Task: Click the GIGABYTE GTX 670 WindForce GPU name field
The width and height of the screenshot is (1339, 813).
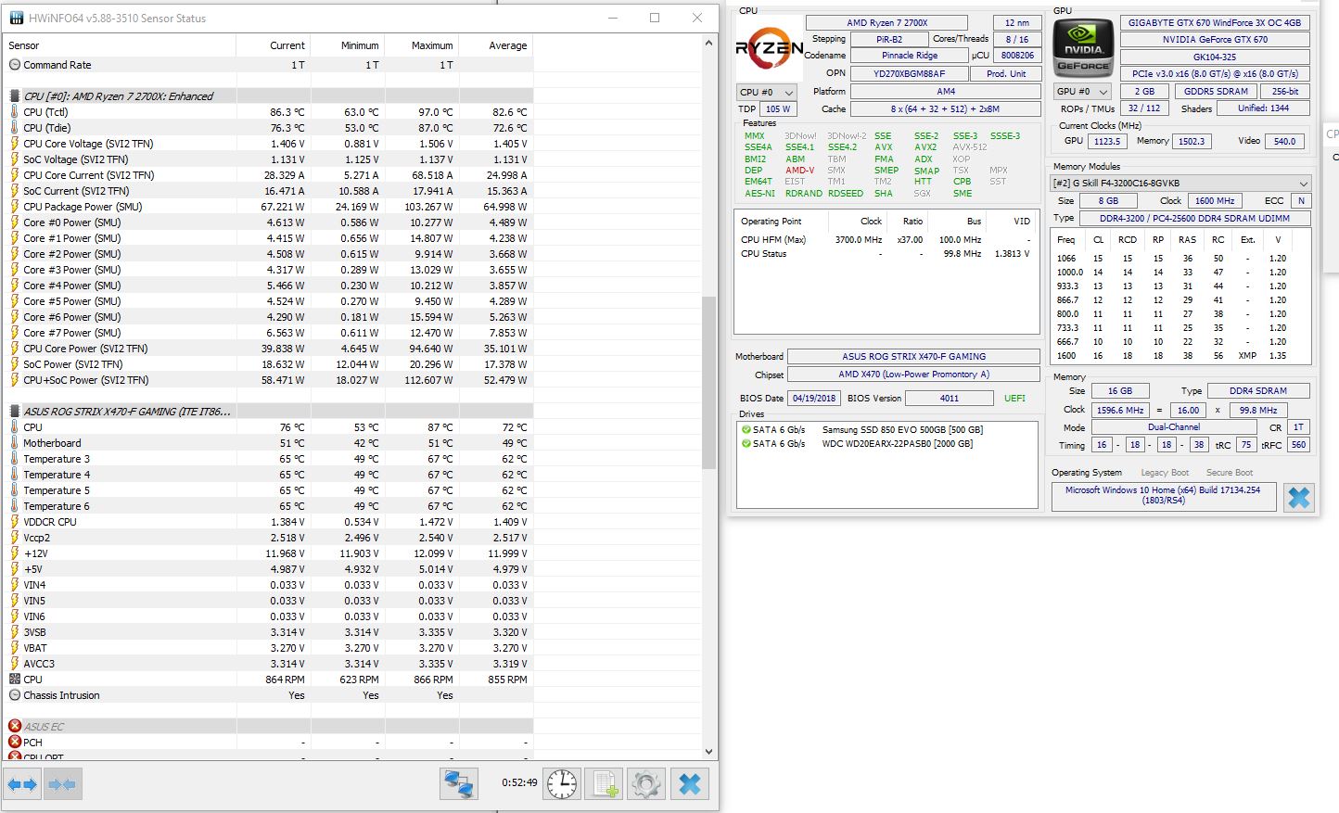Action: point(1214,23)
